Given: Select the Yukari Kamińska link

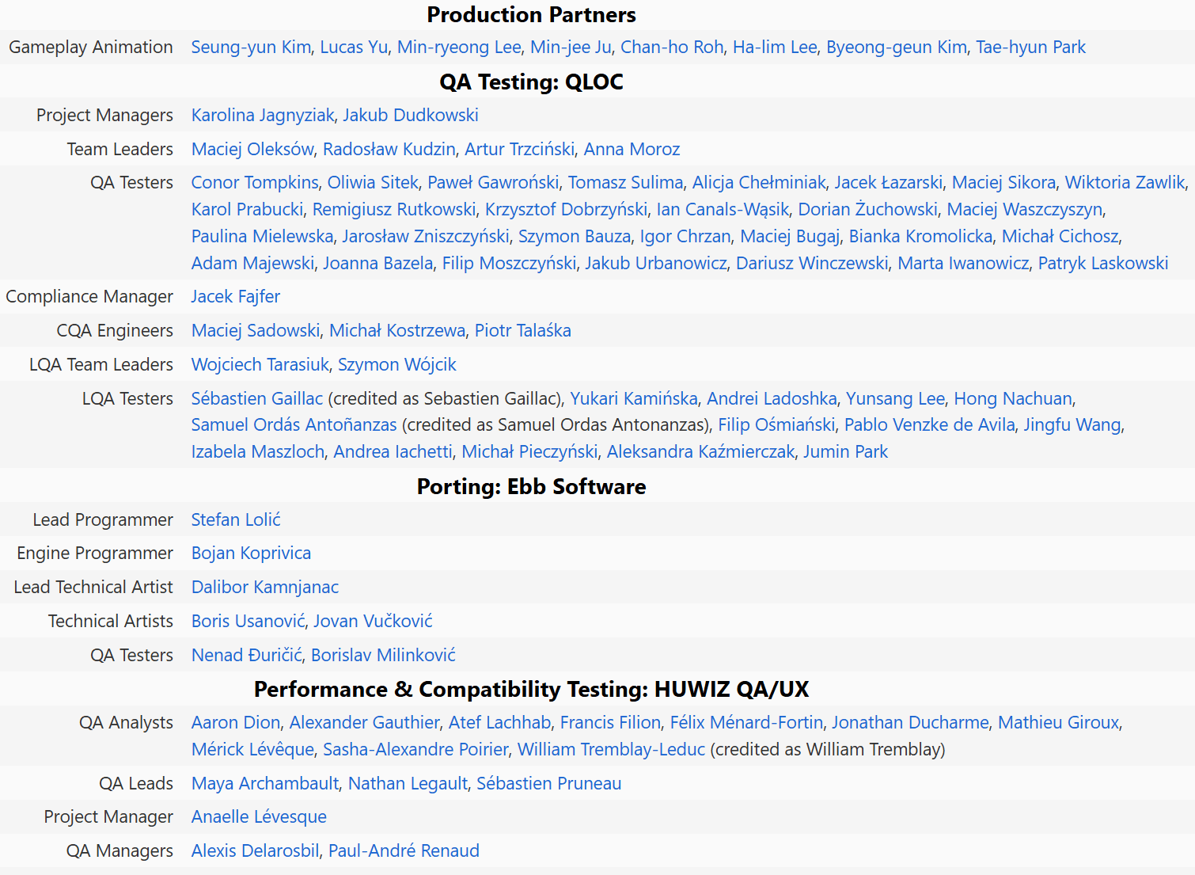Looking at the screenshot, I should [x=634, y=399].
